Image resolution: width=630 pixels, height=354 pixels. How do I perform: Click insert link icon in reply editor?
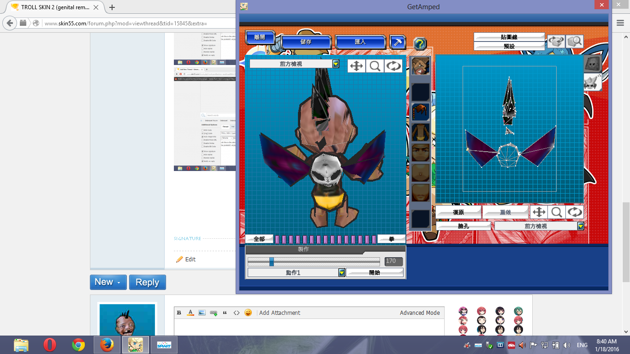tap(214, 313)
